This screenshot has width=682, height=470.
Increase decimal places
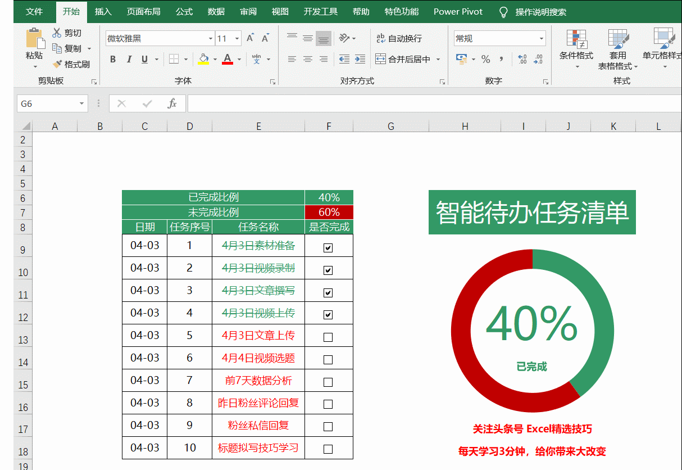pos(522,59)
